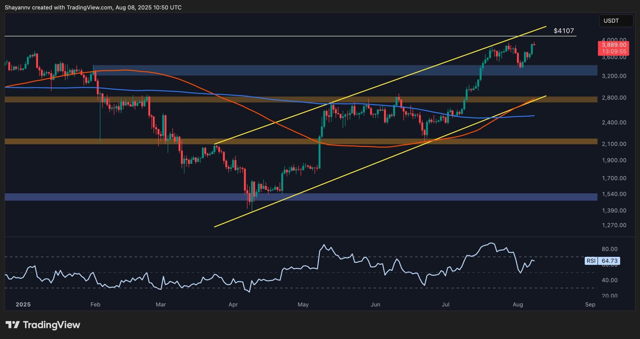Click the May time axis label
This screenshot has height=339, width=640.
click(303, 305)
